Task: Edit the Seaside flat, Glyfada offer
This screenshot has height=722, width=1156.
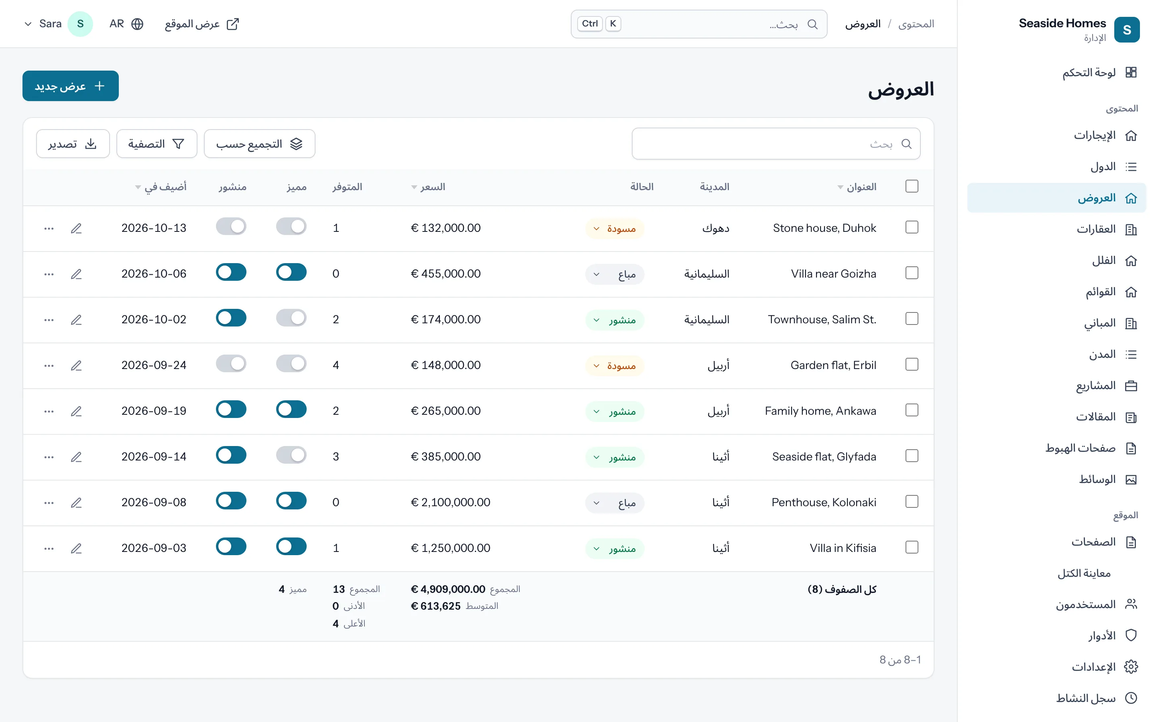Action: 76,457
